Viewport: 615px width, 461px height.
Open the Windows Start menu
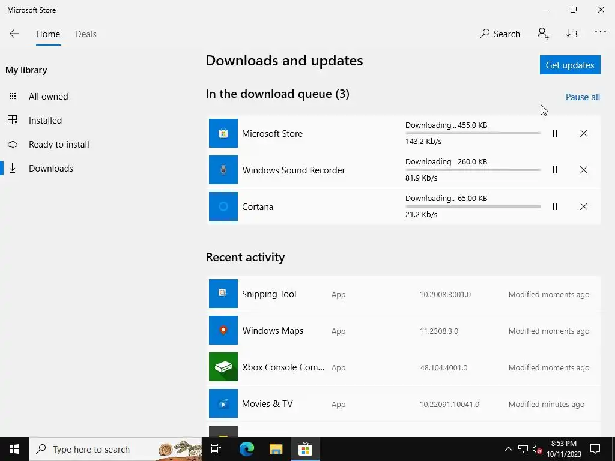click(x=14, y=449)
